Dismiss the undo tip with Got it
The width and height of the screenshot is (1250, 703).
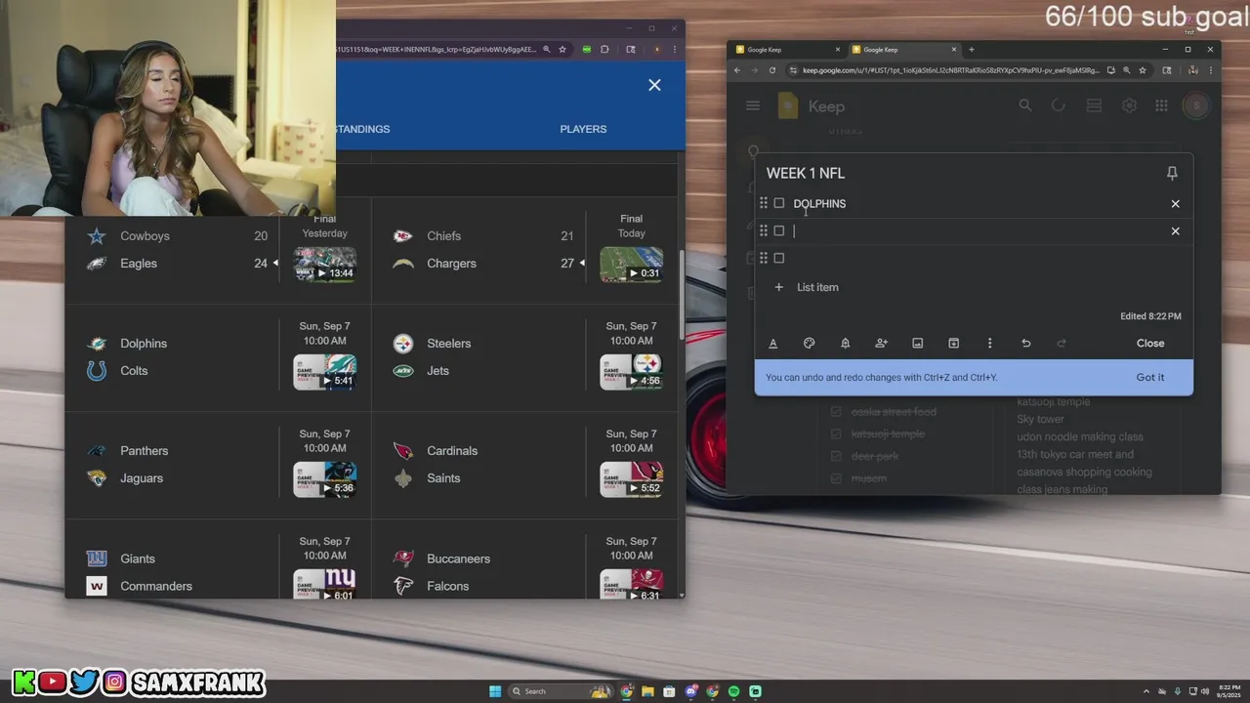pyautogui.click(x=1150, y=377)
